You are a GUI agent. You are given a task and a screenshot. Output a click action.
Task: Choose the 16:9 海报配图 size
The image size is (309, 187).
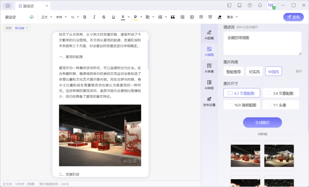[x=241, y=105]
